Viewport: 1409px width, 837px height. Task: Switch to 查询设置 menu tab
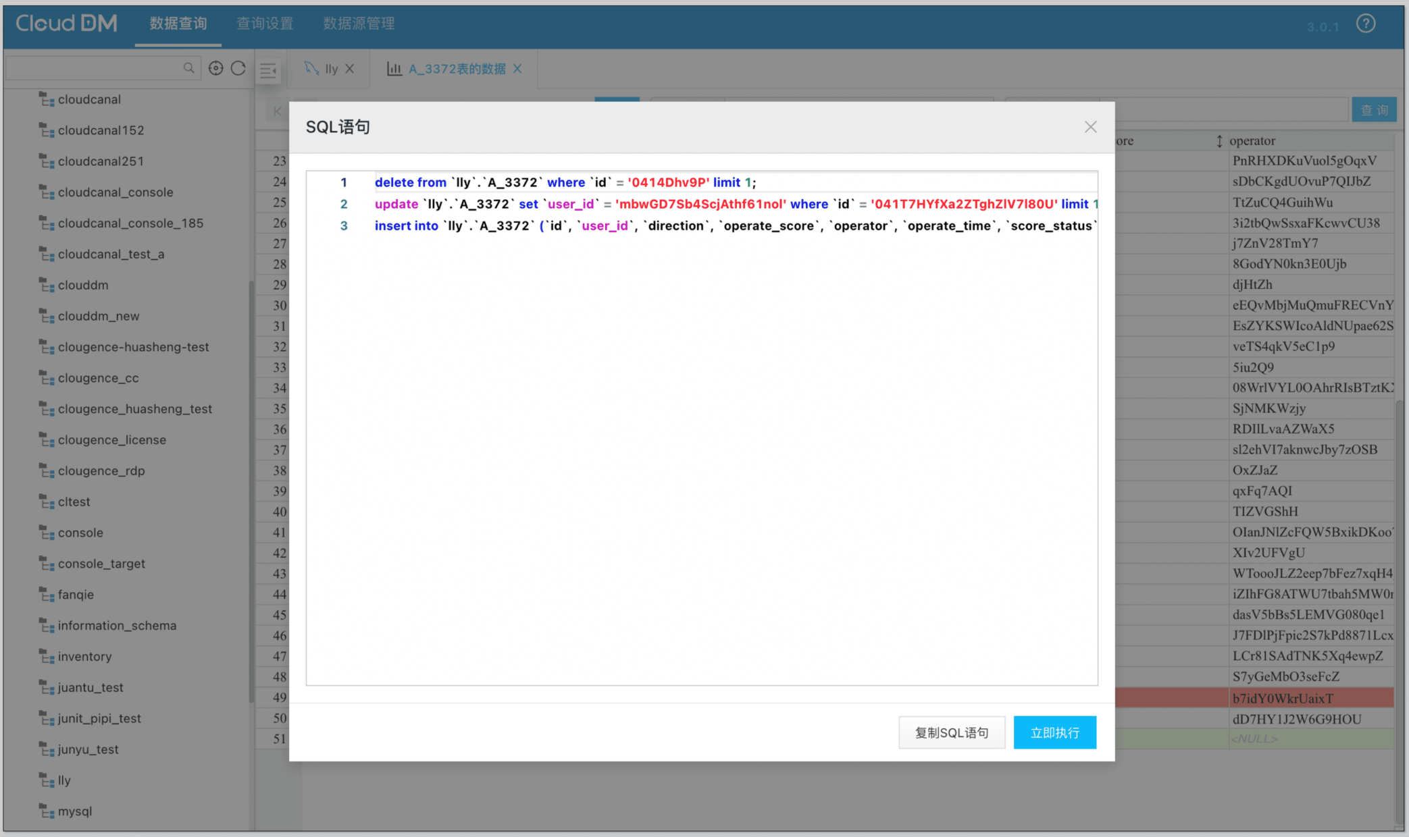point(265,24)
